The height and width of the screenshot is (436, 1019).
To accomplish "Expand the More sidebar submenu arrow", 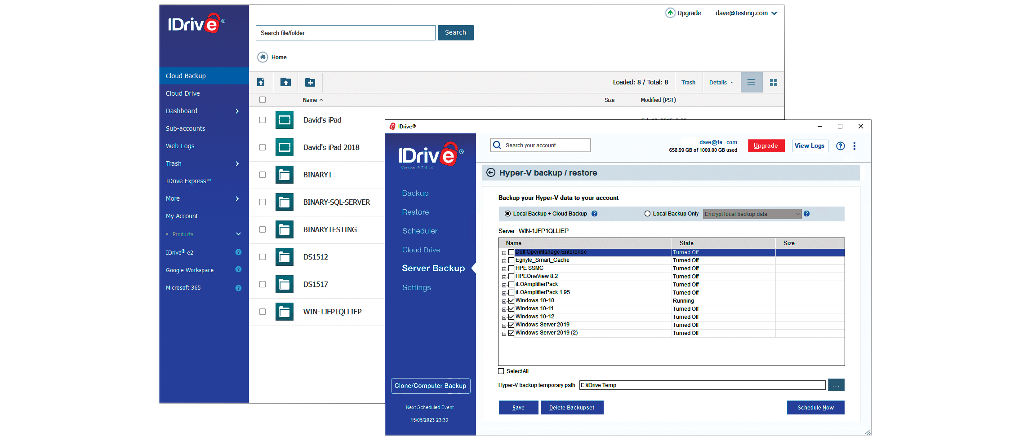I will 237,198.
